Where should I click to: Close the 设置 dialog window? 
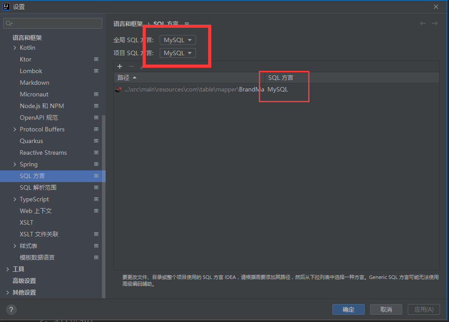(x=436, y=7)
